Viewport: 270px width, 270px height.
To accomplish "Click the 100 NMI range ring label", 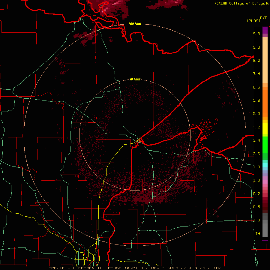I will 135,24.
